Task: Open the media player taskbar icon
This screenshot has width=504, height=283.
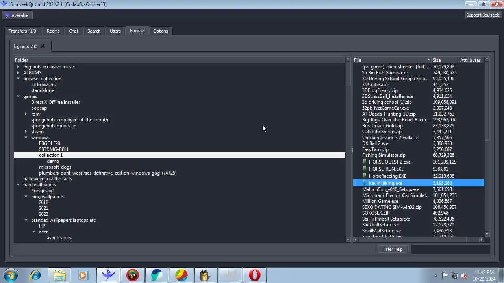Action: (x=83, y=275)
